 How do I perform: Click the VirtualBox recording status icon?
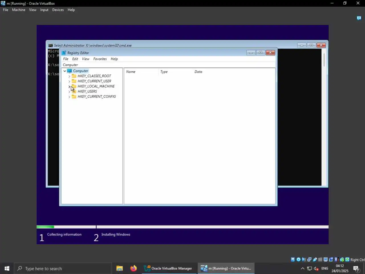coord(331,259)
